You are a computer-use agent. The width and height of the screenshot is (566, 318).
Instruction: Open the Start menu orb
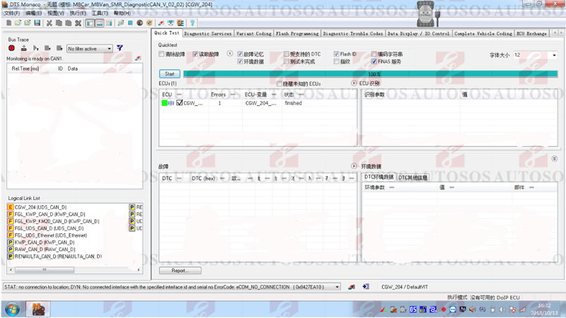12,310
